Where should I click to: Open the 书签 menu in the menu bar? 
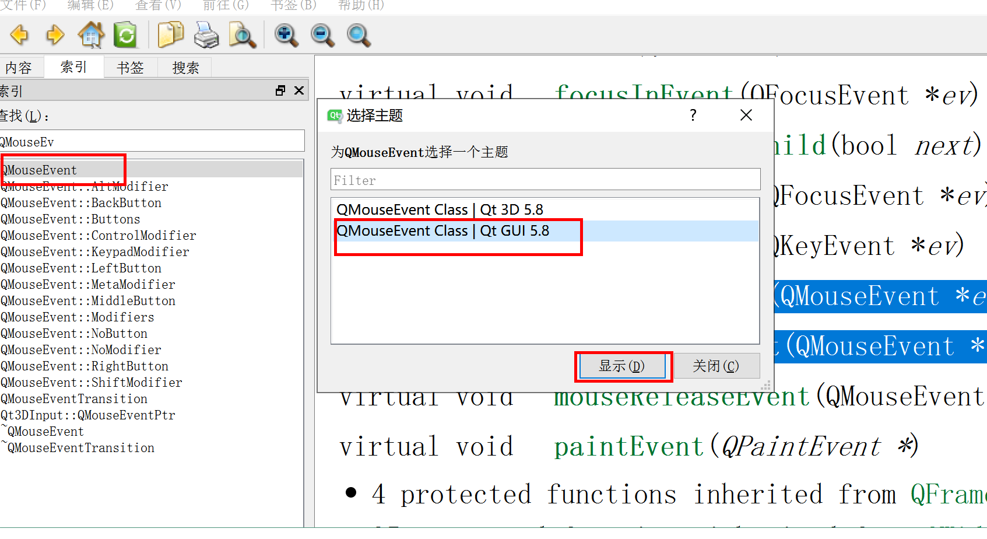tap(291, 6)
